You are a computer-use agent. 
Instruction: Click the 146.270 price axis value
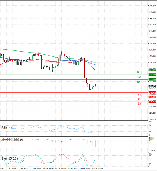point(152,6)
